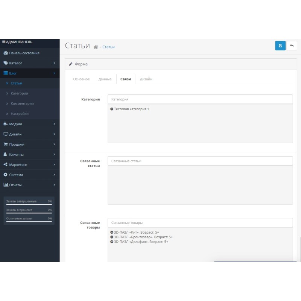This screenshot has width=301, height=301.
Task: Click the blue save floppy disk icon
Action: tap(280, 46)
